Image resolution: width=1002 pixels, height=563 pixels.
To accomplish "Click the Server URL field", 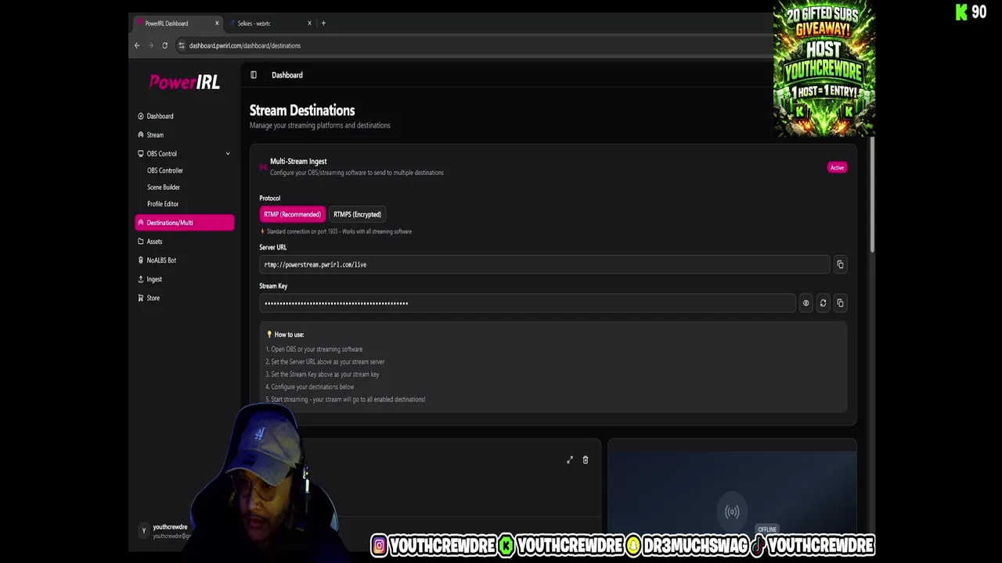I will tap(544, 264).
